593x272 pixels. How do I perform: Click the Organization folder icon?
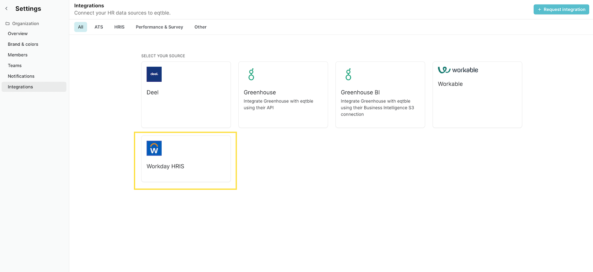pyautogui.click(x=7, y=23)
